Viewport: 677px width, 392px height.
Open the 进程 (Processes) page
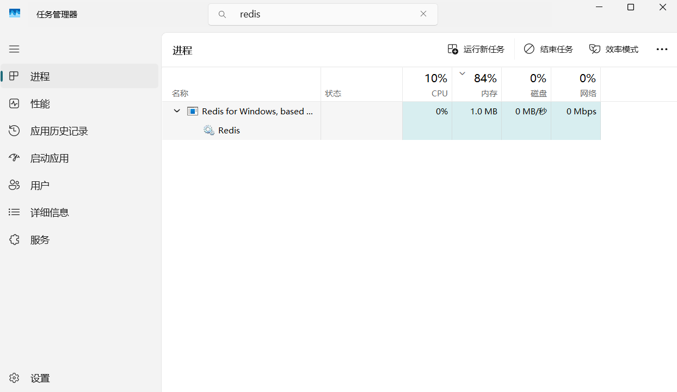pyautogui.click(x=79, y=76)
